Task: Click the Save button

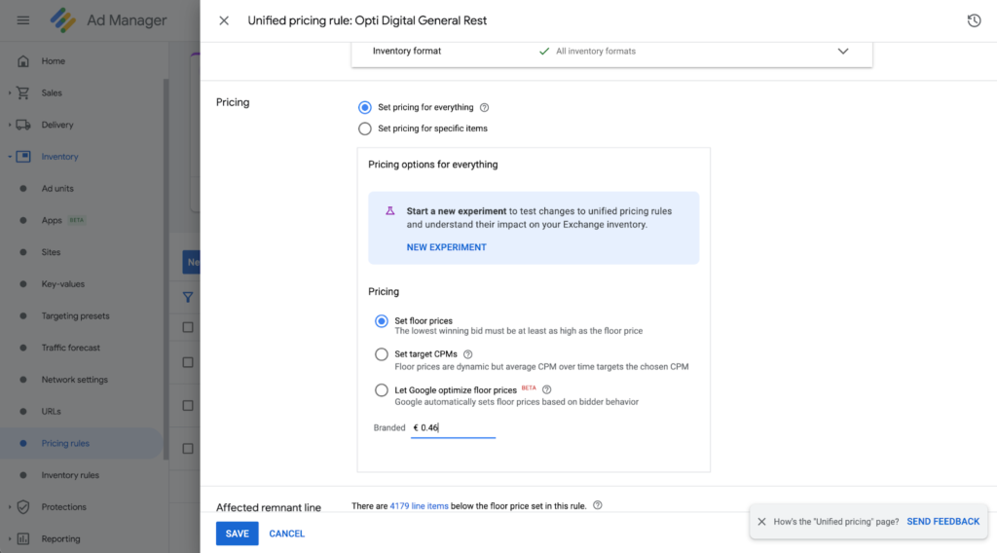Action: (237, 534)
